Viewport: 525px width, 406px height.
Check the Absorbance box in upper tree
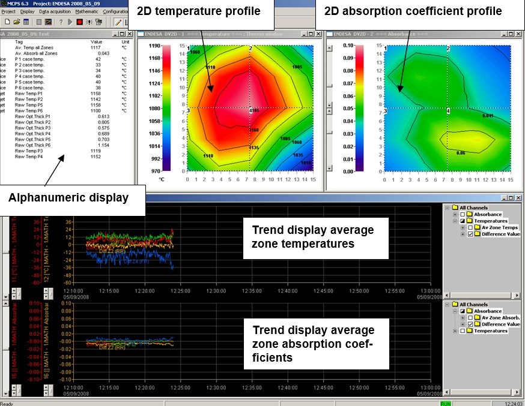pyautogui.click(x=463, y=214)
